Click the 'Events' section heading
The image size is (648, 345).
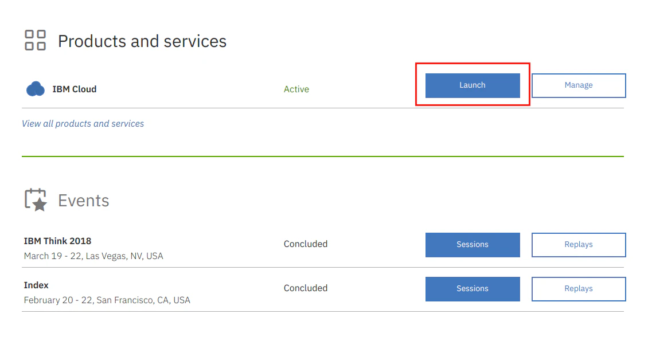tap(84, 201)
